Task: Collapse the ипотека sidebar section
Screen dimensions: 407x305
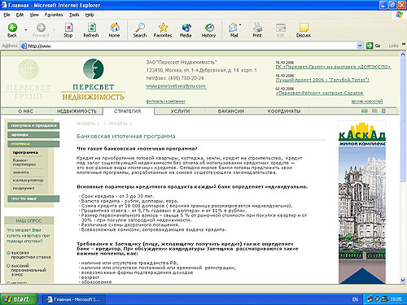Action: pyautogui.click(x=33, y=144)
